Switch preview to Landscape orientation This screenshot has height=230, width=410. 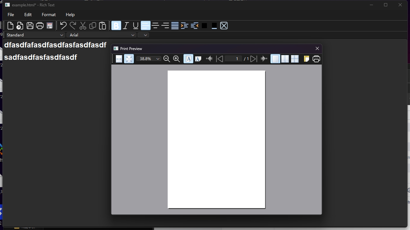click(198, 59)
